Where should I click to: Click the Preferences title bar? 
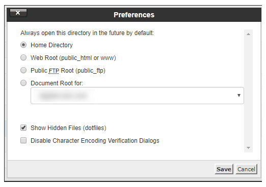(134, 15)
